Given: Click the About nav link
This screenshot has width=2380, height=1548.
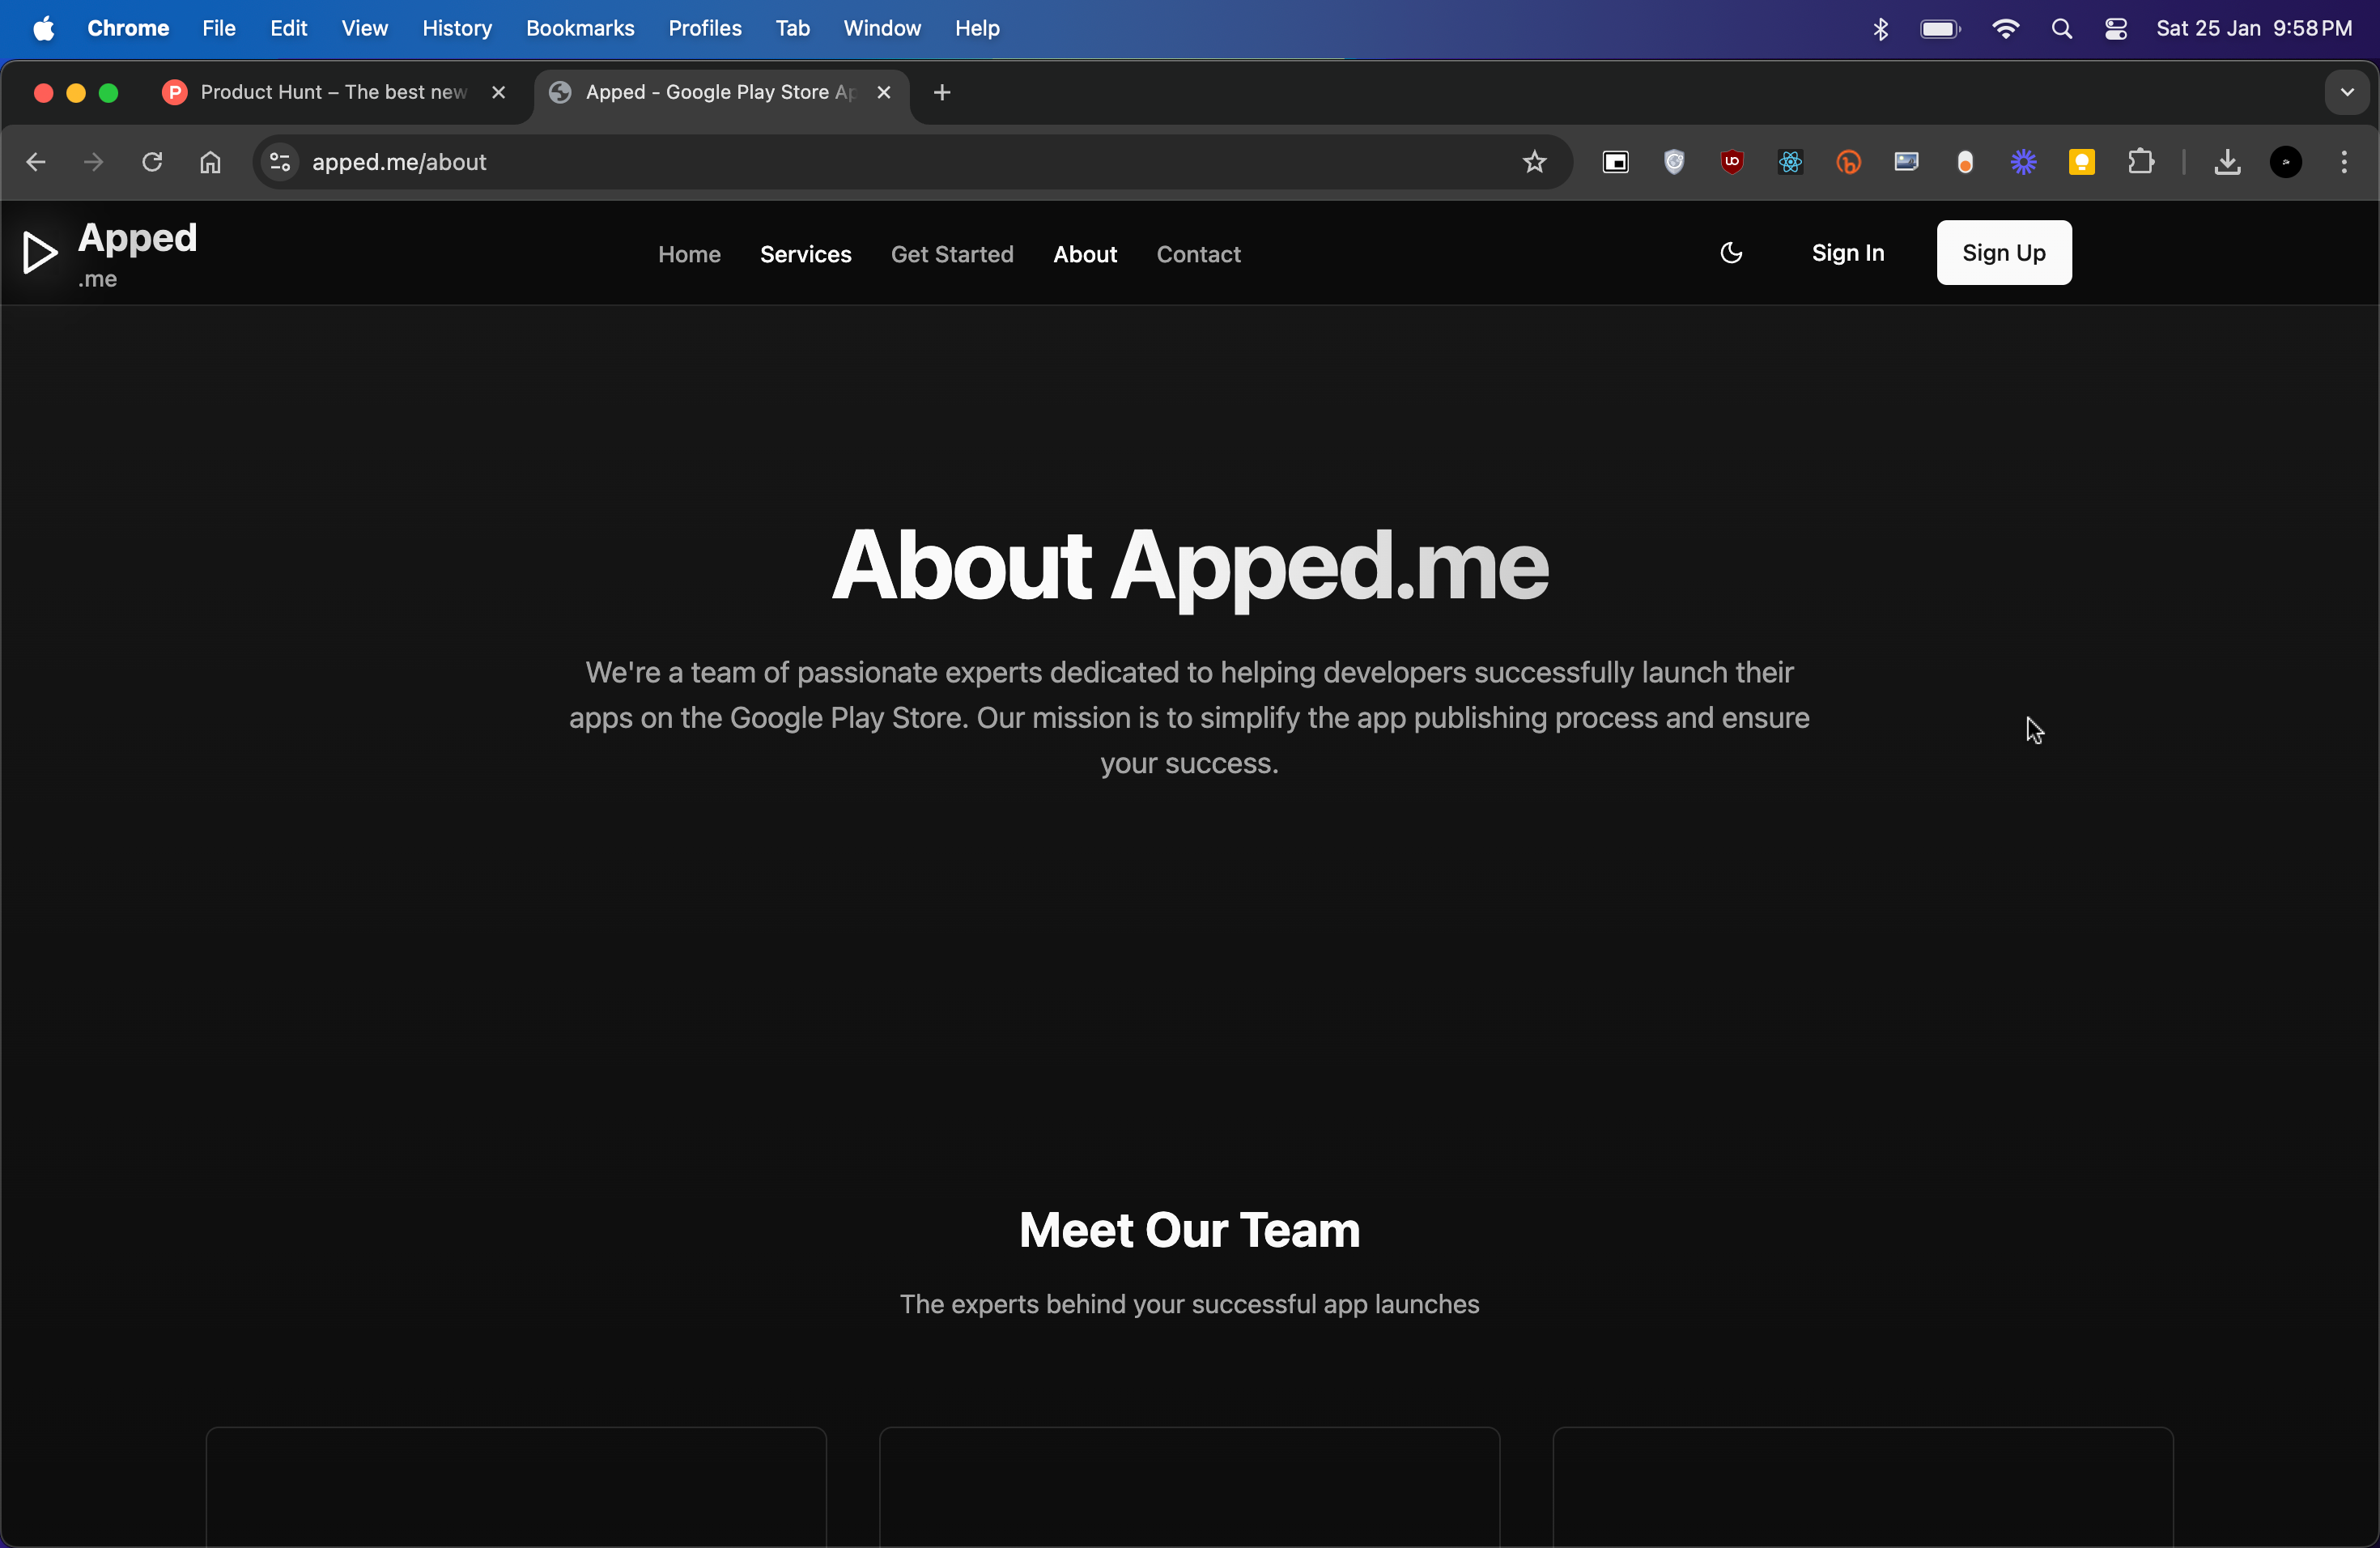Looking at the screenshot, I should (1085, 254).
